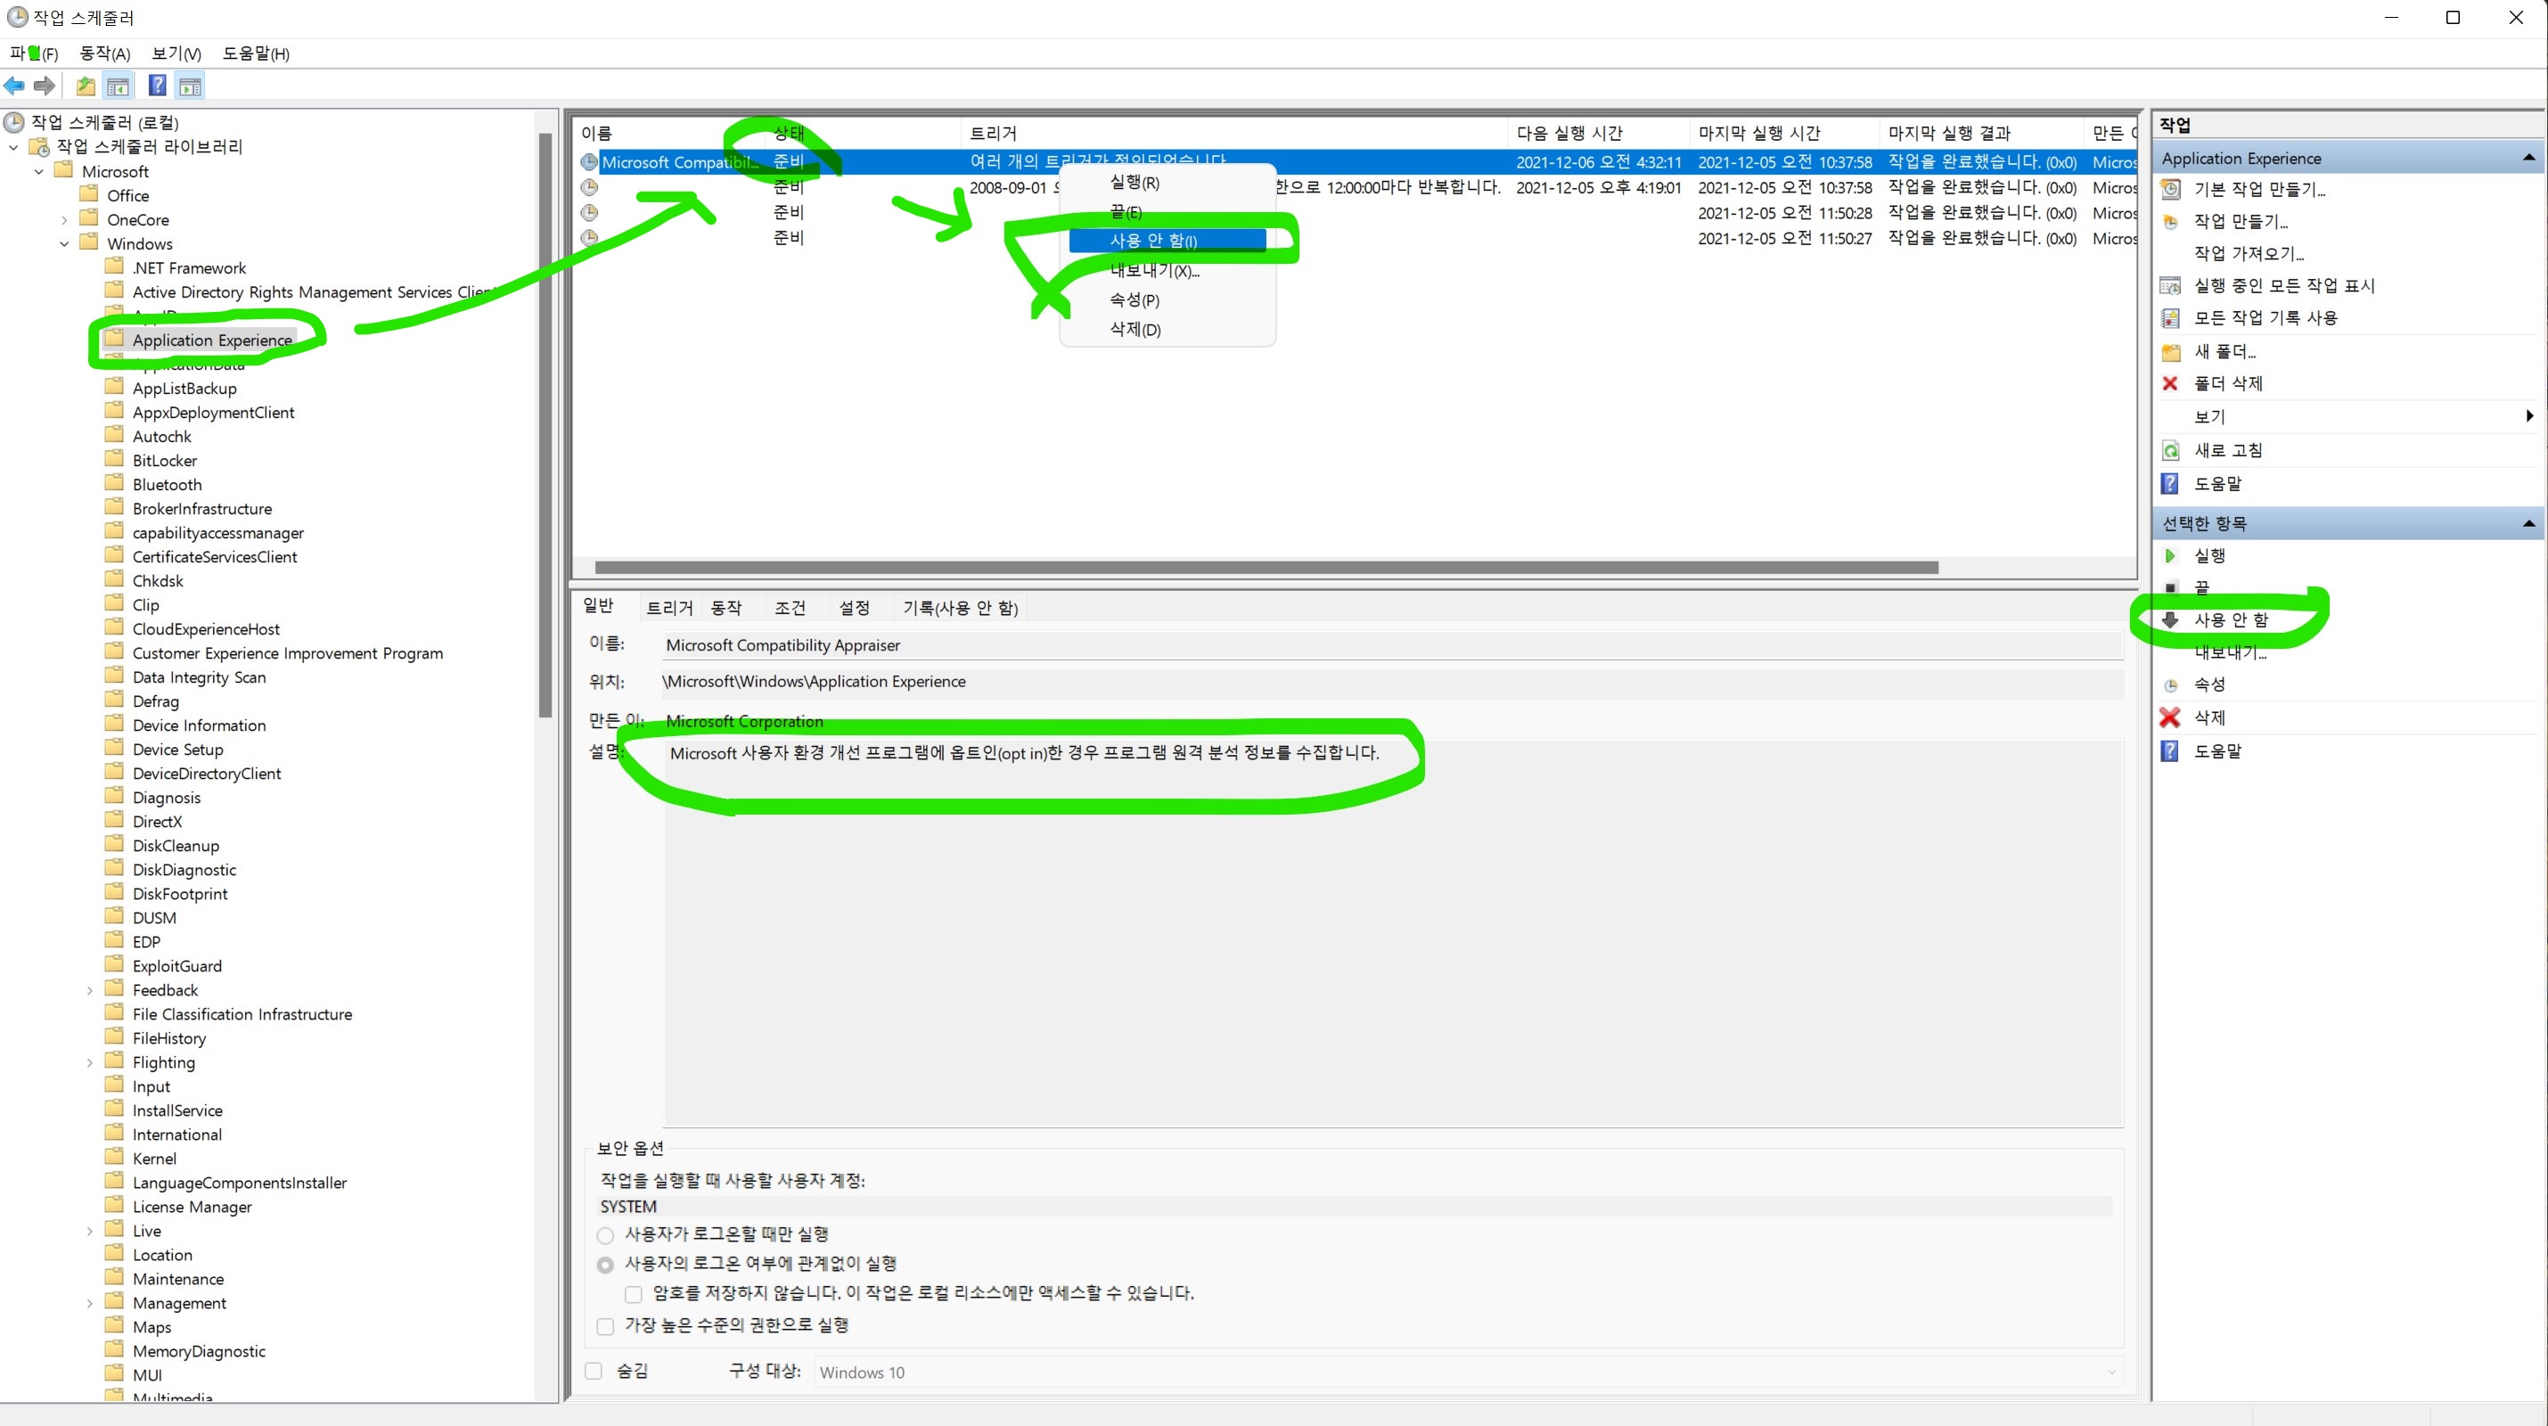The width and height of the screenshot is (2548, 1426).
Task: Click the 작업 스케줄러 라이브러리 folder icon
Action: 39,146
